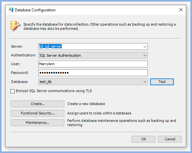The image size is (192, 153).
Task: Open Functional Security settings
Action: tap(37, 113)
